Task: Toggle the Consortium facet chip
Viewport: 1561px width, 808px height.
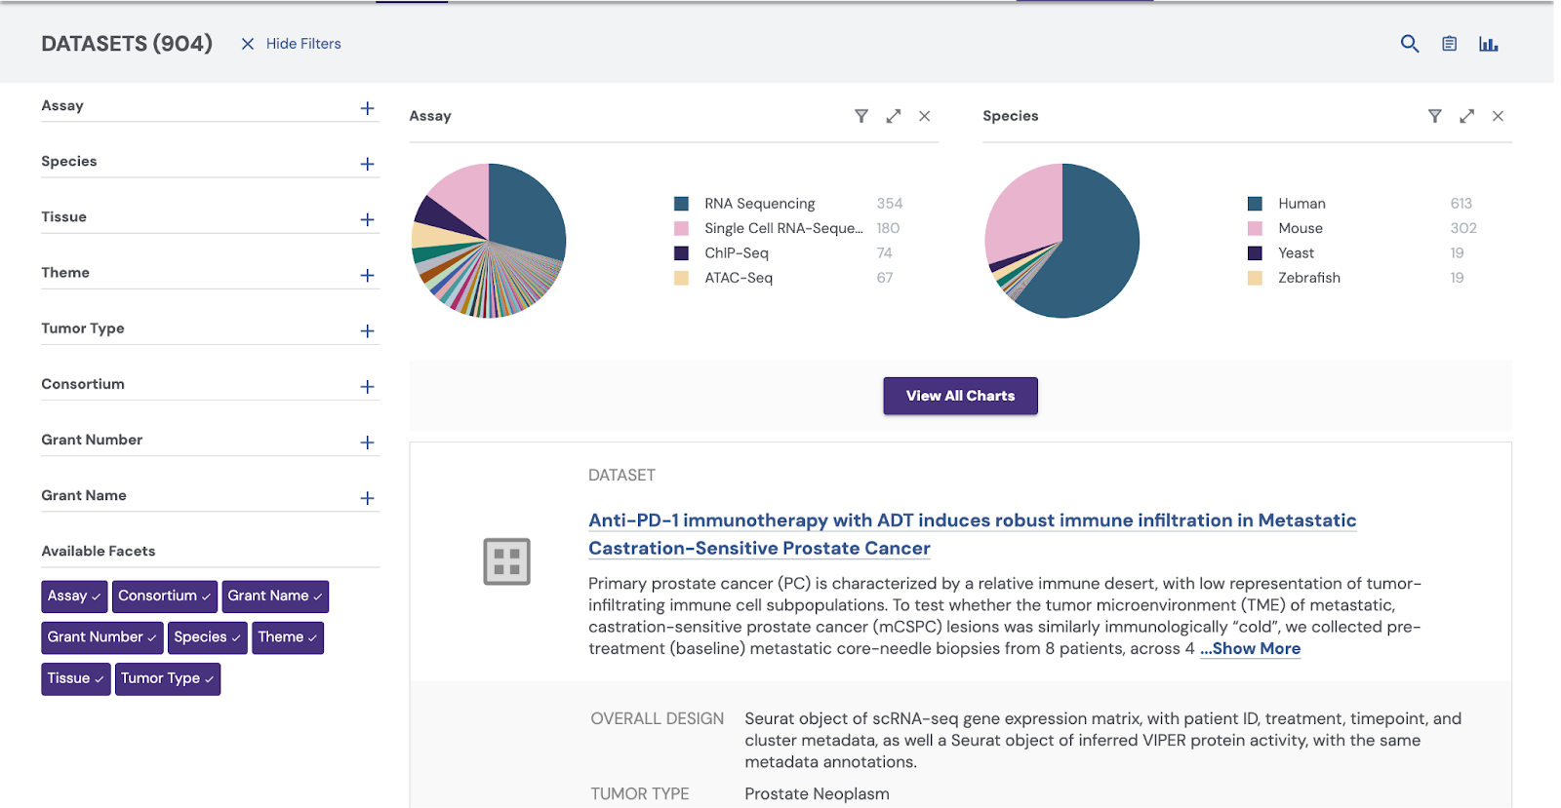Action: point(164,596)
